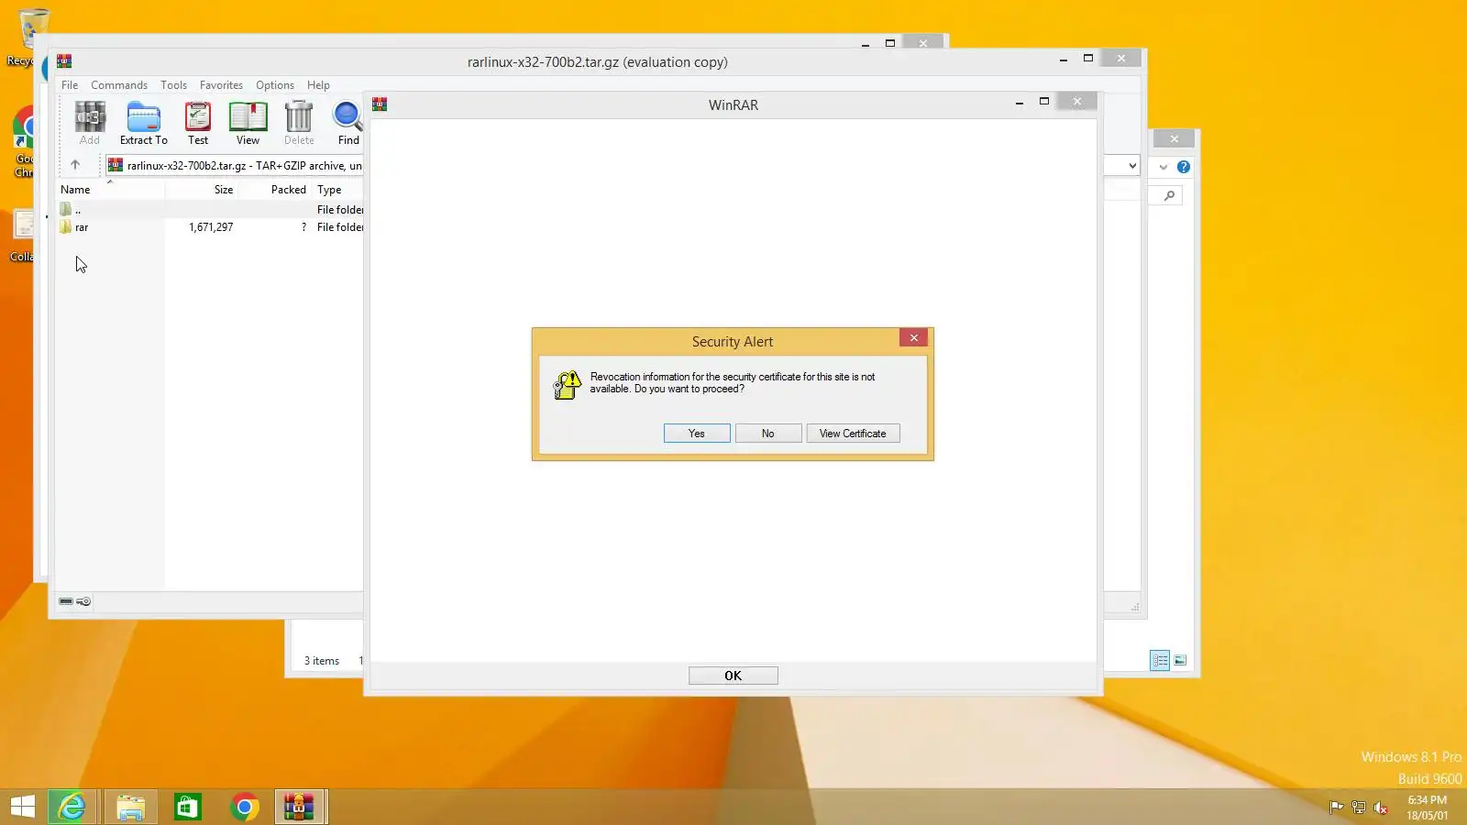Click the View Certificate button

click(x=853, y=434)
